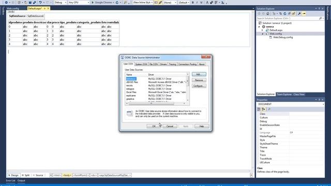Close the Default.aspx tab with its X icon
The image size is (331, 186).
pyautogui.click(x=48, y=8)
